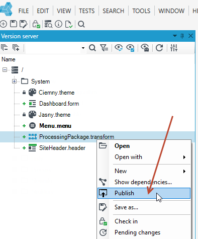The height and width of the screenshot is (239, 198).
Task: Click the palette icon of Jasny.theme
Action: click(x=32, y=115)
